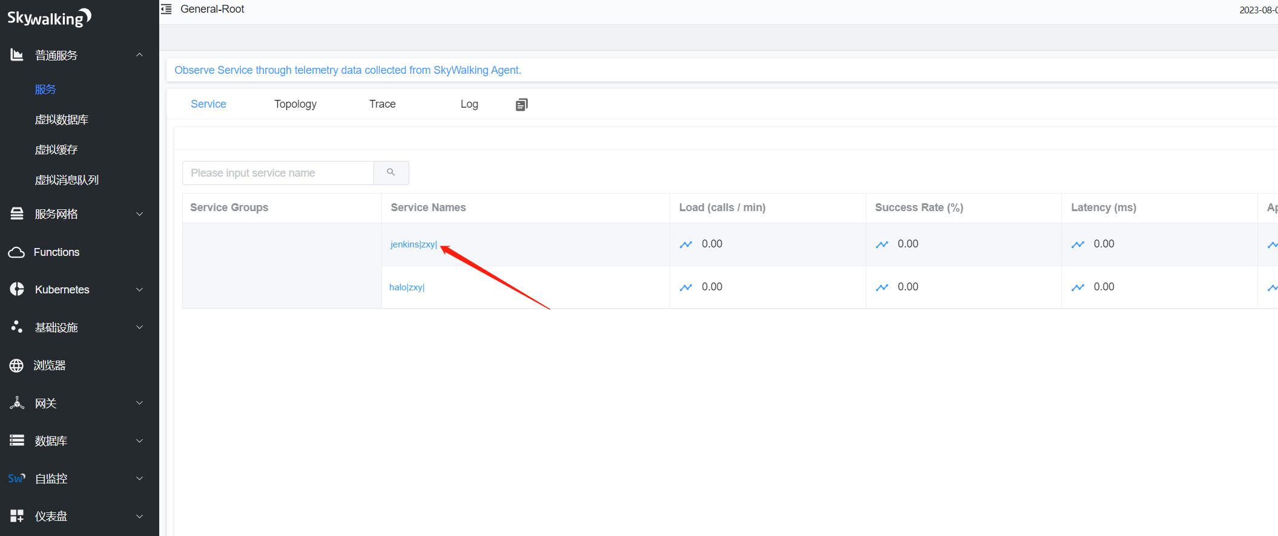Switch to the Topology tab
1278x536 pixels.
coord(295,104)
